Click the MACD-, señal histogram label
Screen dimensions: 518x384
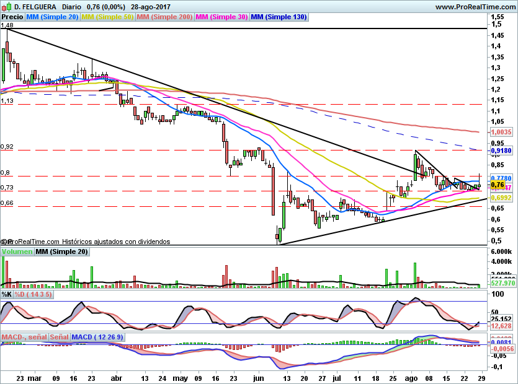24,337
